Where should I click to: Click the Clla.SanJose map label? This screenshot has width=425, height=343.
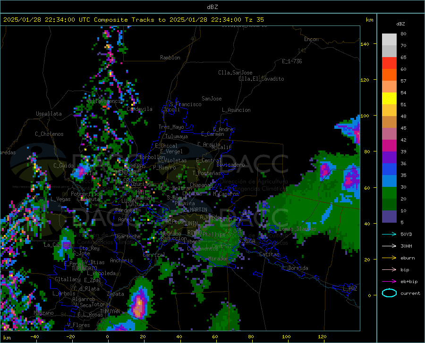[x=235, y=73]
